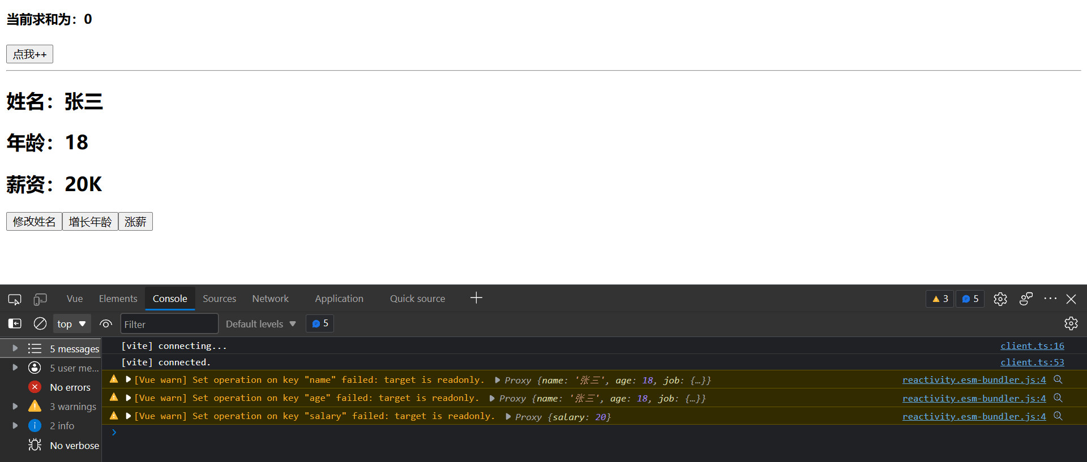Open reactivity.esm-bundler.js:4 link on "name" row
The height and width of the screenshot is (462, 1087).
coord(974,380)
